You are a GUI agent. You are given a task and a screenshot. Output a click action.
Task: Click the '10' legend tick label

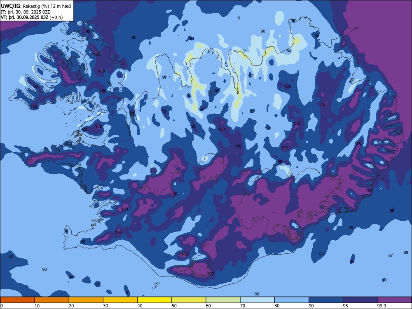pos(37,306)
